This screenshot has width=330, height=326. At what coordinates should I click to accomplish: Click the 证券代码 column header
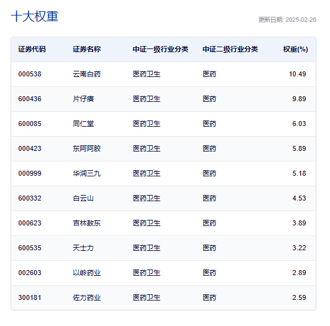click(x=32, y=50)
